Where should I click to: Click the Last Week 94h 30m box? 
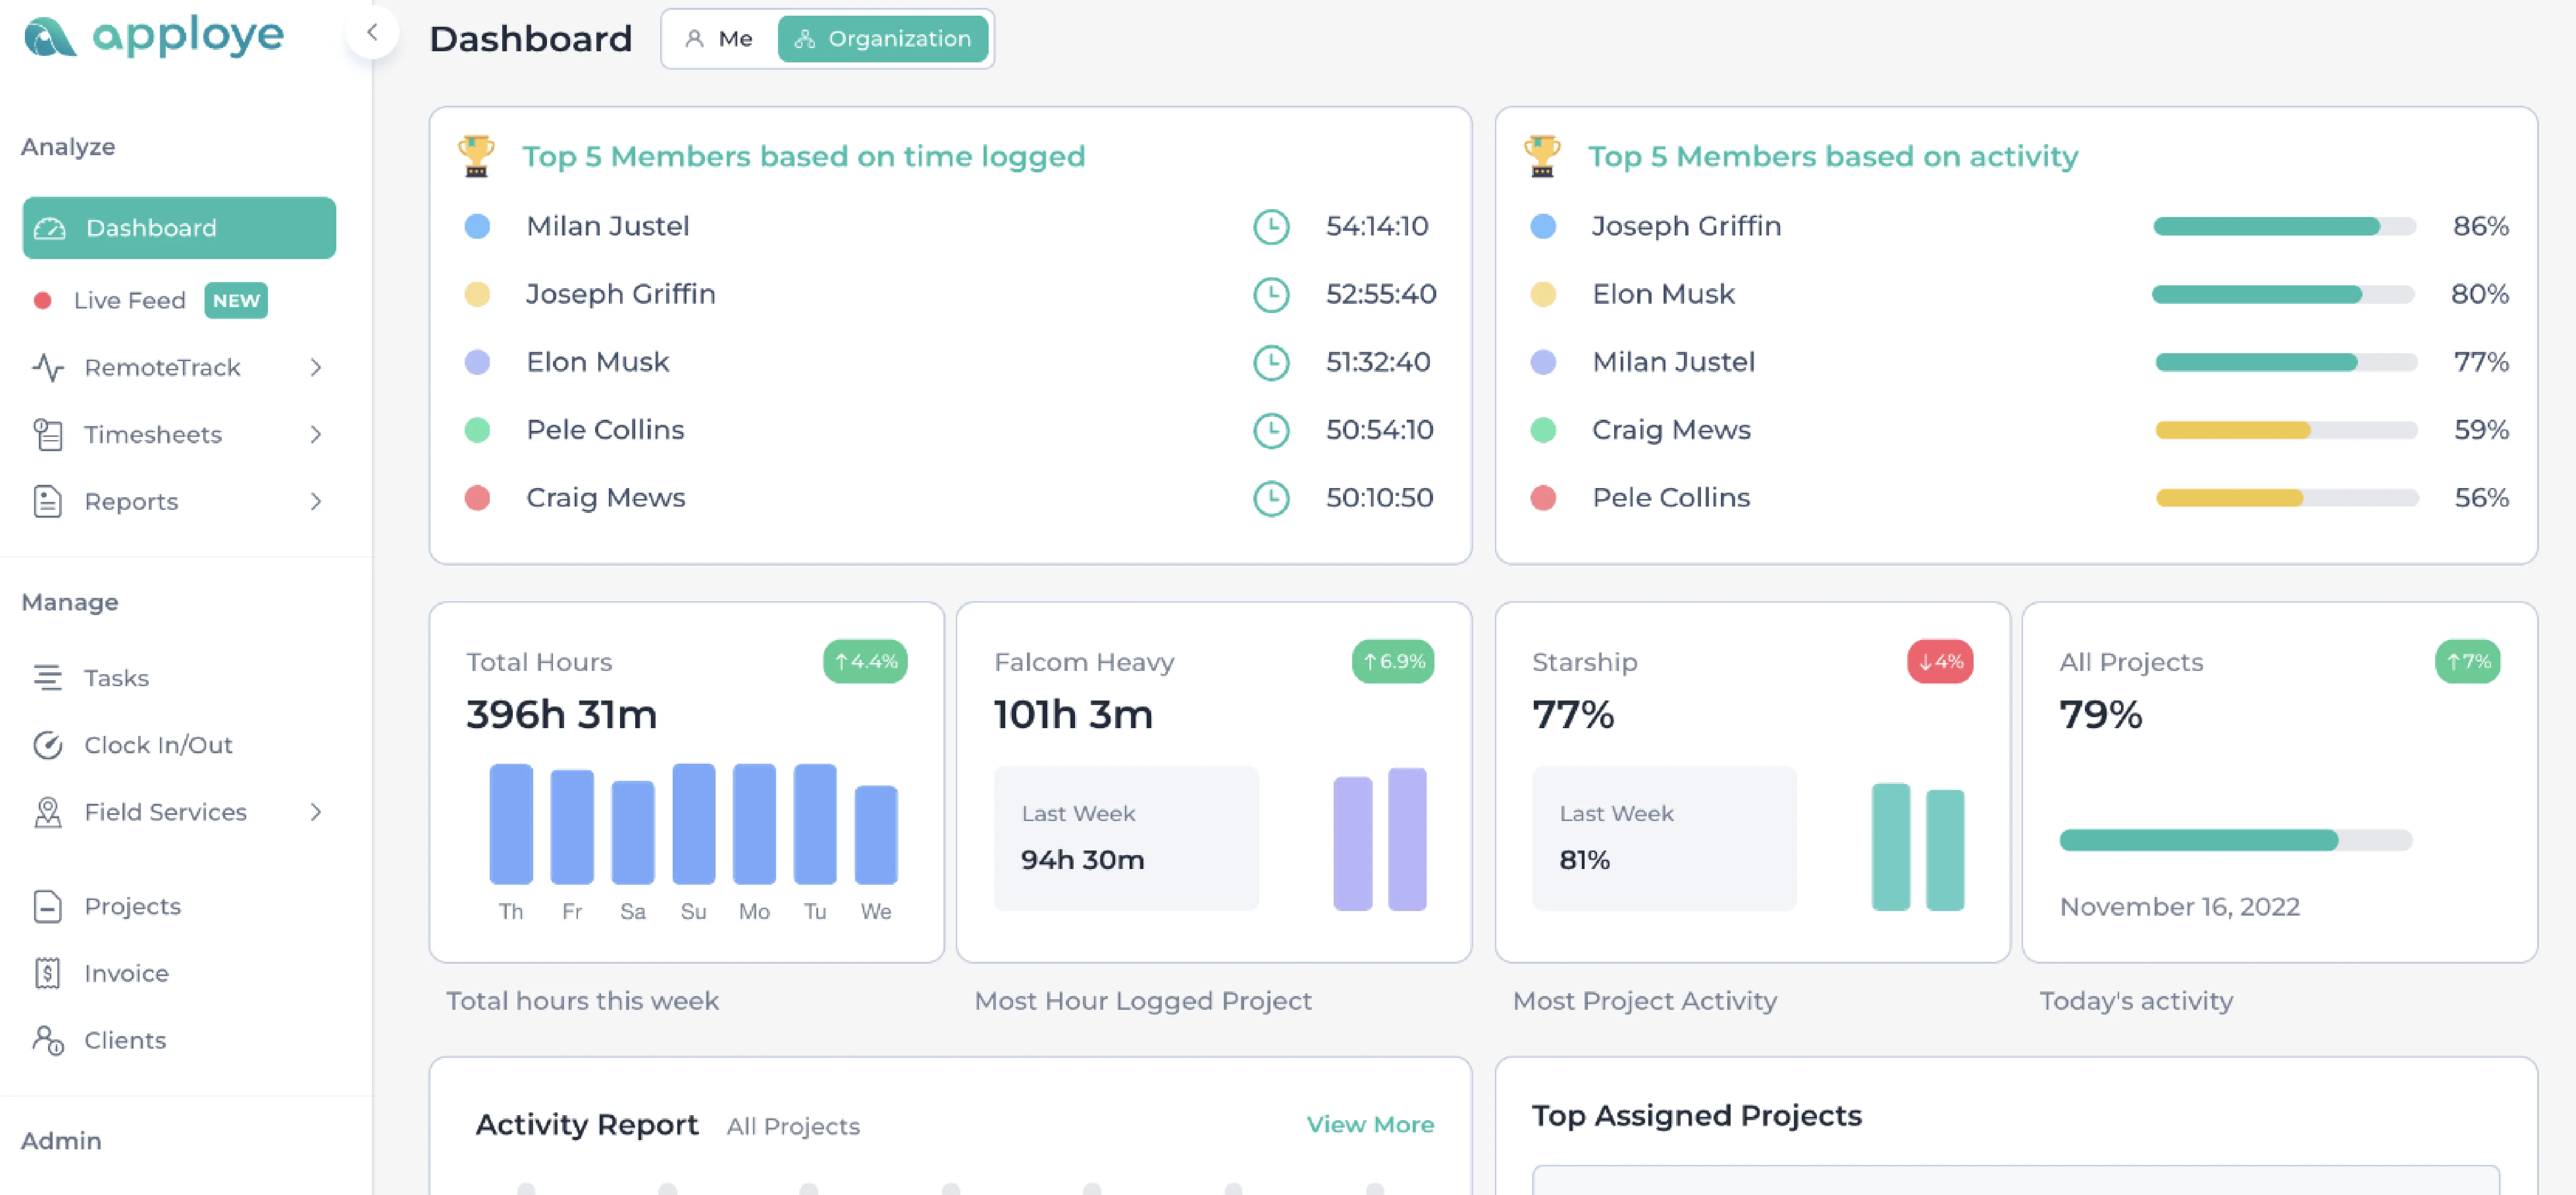coord(1126,838)
